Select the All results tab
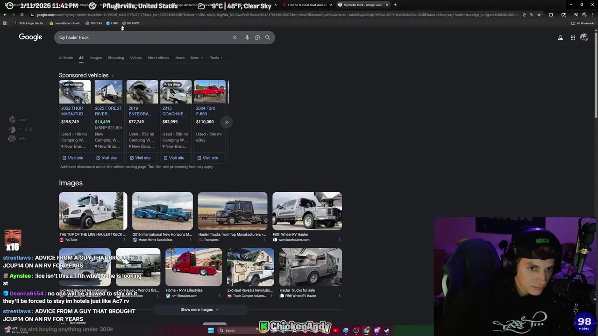 (x=81, y=58)
